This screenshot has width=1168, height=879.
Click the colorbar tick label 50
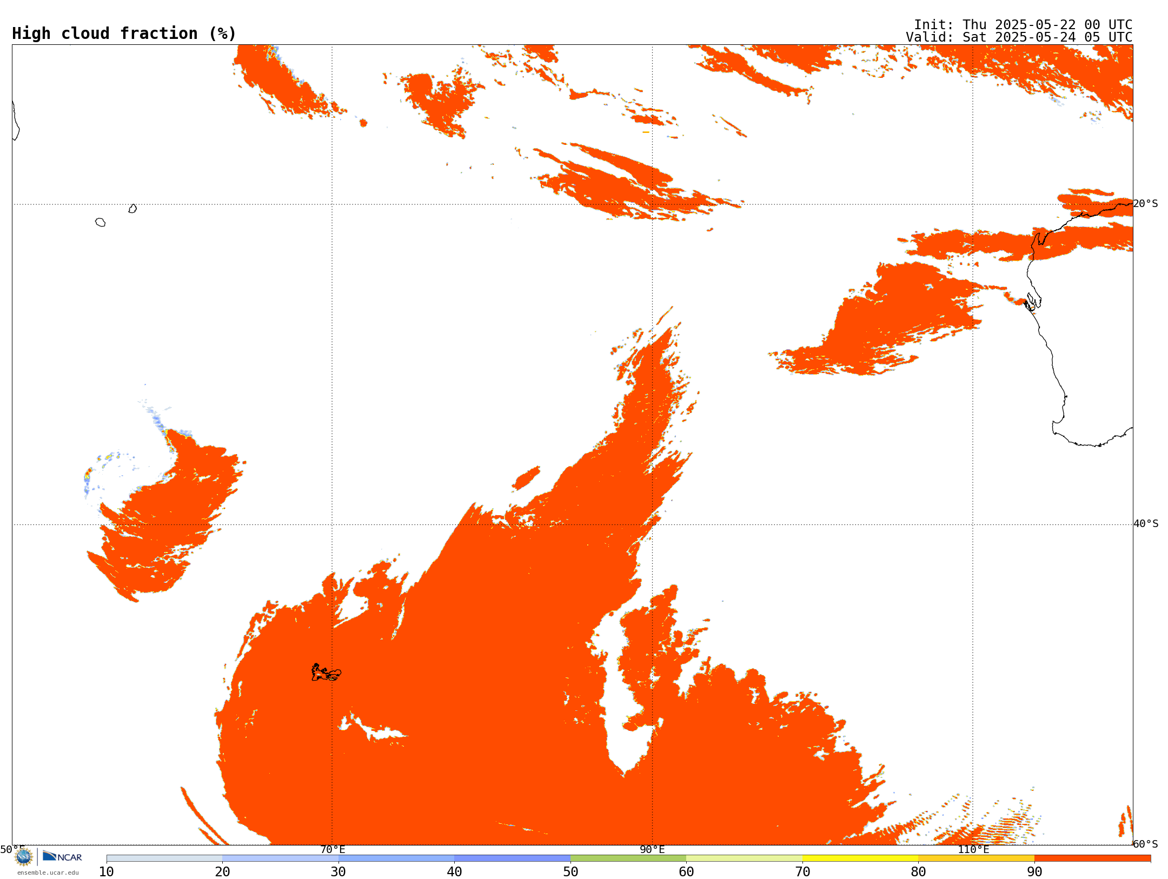(x=570, y=872)
